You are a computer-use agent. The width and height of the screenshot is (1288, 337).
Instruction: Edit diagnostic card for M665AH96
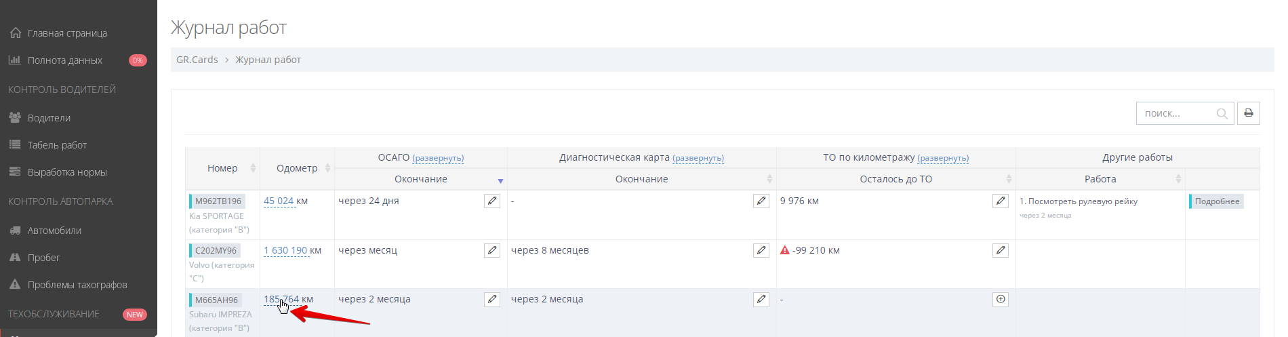coord(761,300)
